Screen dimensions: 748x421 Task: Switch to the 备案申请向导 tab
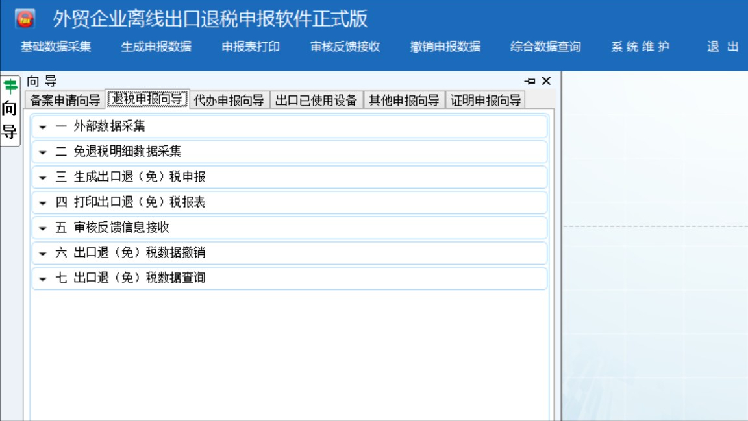click(65, 100)
